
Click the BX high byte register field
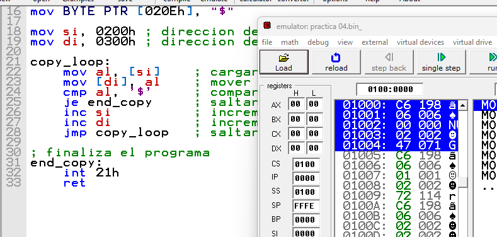[x=296, y=119]
